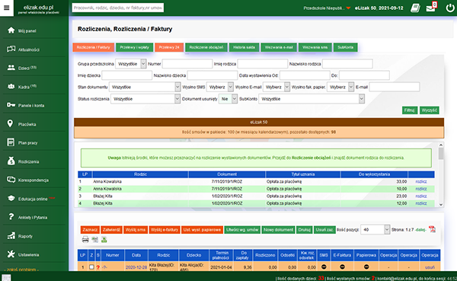Expand the Wysłno SMS dropdown
Viewport: 457px width, 281px height.
click(231, 87)
